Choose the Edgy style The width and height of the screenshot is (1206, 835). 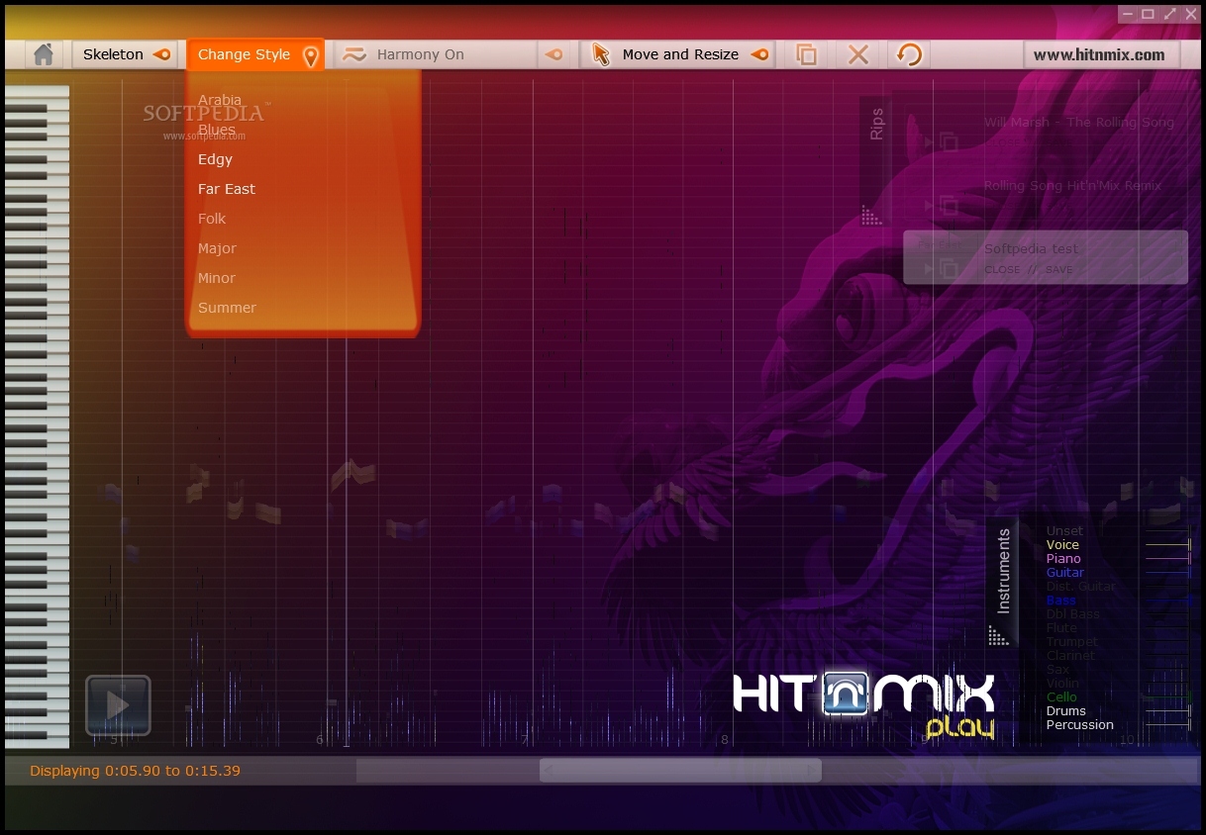[x=215, y=159]
